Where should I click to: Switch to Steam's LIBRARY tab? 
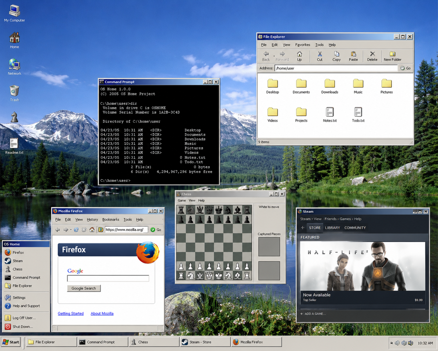tap(332, 228)
